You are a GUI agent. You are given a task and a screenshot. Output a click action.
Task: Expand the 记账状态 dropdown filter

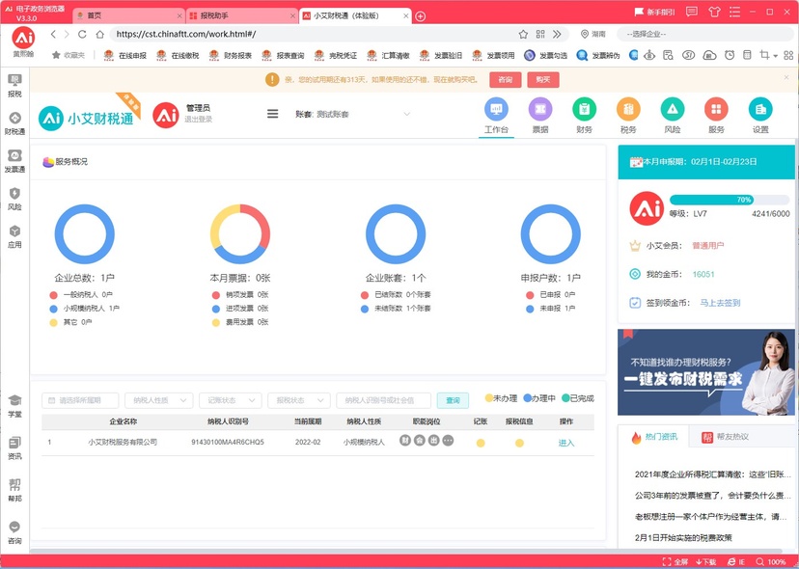coord(232,400)
